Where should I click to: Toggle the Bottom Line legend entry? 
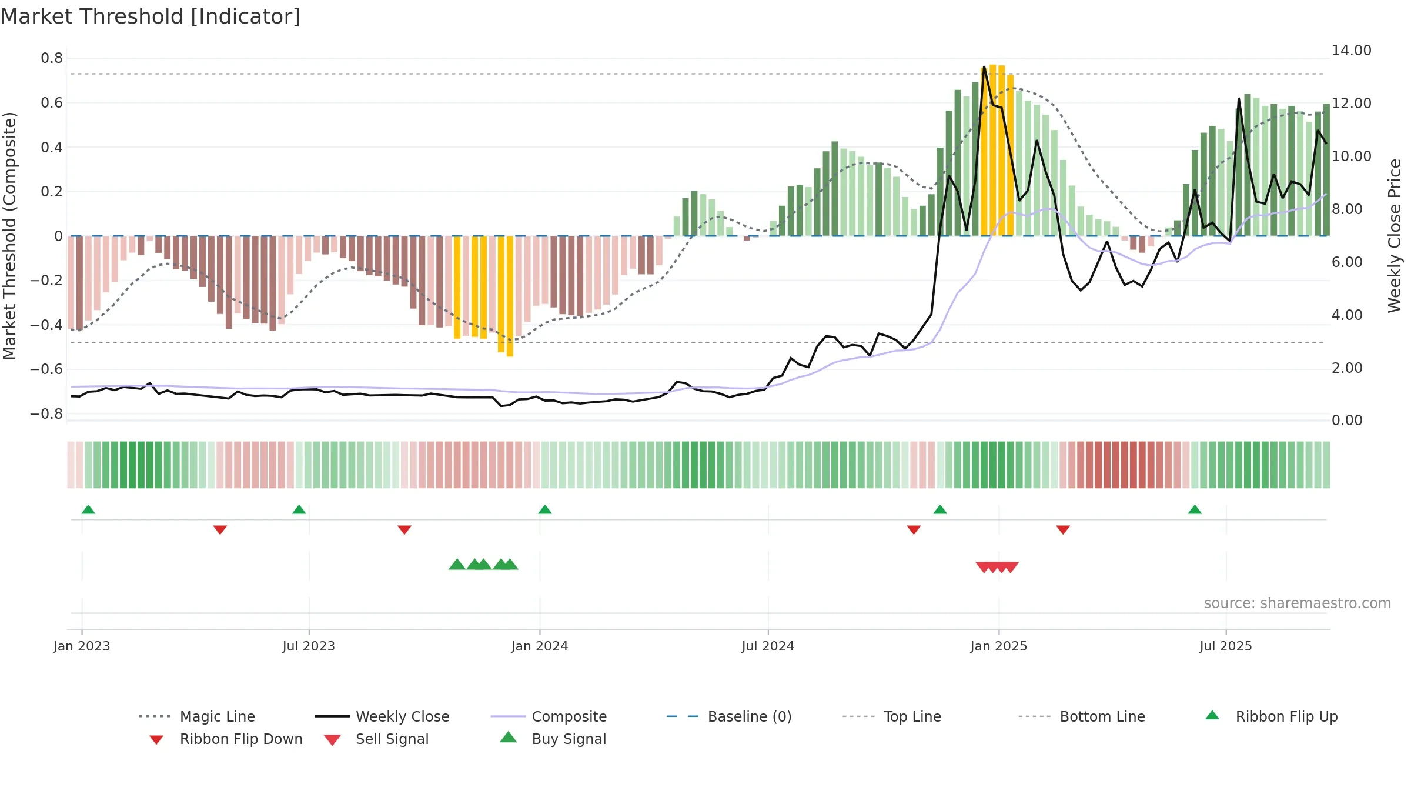pyautogui.click(x=1082, y=716)
